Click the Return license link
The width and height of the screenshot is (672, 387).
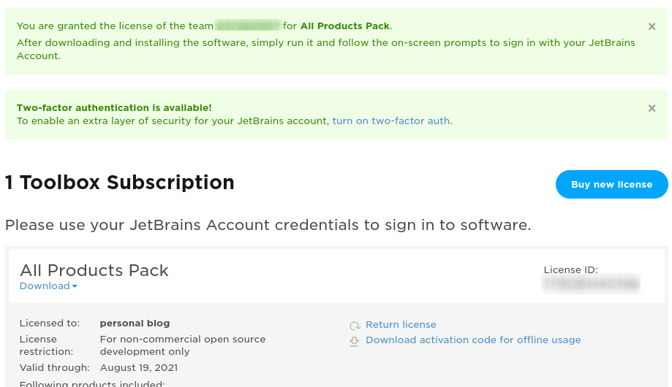pyautogui.click(x=401, y=325)
